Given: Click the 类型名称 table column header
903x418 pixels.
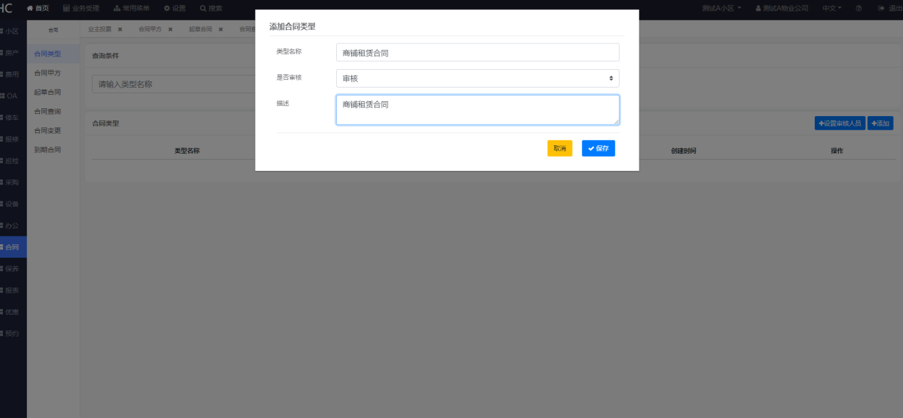Looking at the screenshot, I should pos(187,151).
